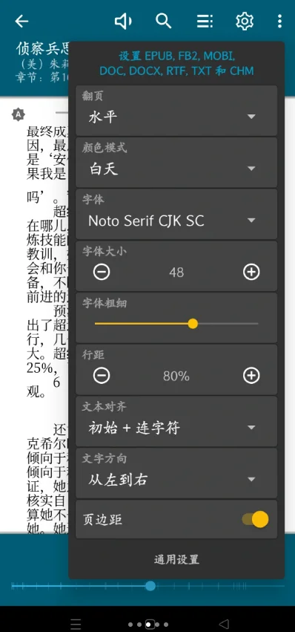Image resolution: width=295 pixels, height=632 pixels.
Task: Go back with the arrow icon
Action: coord(21,21)
